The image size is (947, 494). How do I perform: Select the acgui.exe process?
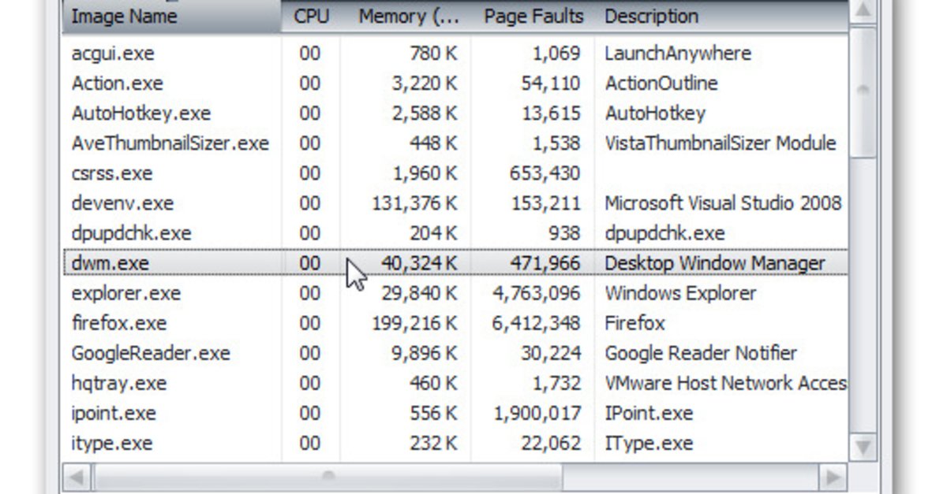113,54
